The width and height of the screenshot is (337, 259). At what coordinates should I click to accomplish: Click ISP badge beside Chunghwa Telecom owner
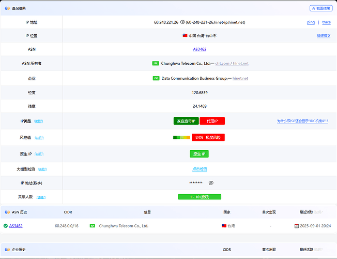pos(155,63)
